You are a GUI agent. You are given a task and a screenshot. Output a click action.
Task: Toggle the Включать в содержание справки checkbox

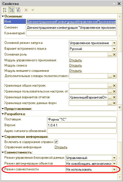(56, 142)
